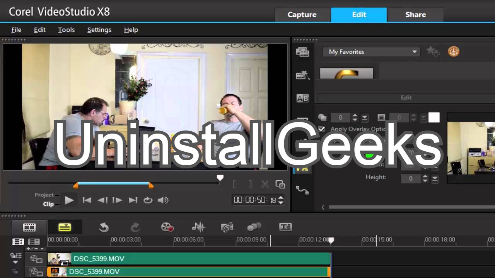Viewport: 495px width, 278px height.
Task: Set the Mark-in bracket
Action: [235, 185]
